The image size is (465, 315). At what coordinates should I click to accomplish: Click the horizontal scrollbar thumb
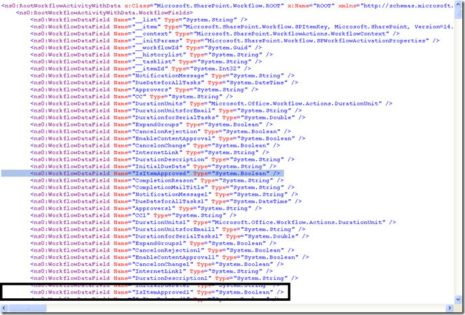pos(27,308)
